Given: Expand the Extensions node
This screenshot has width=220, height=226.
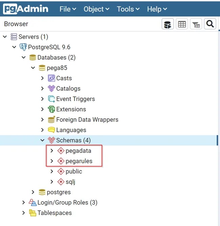Looking at the screenshot, I should pyautogui.click(x=42, y=109).
